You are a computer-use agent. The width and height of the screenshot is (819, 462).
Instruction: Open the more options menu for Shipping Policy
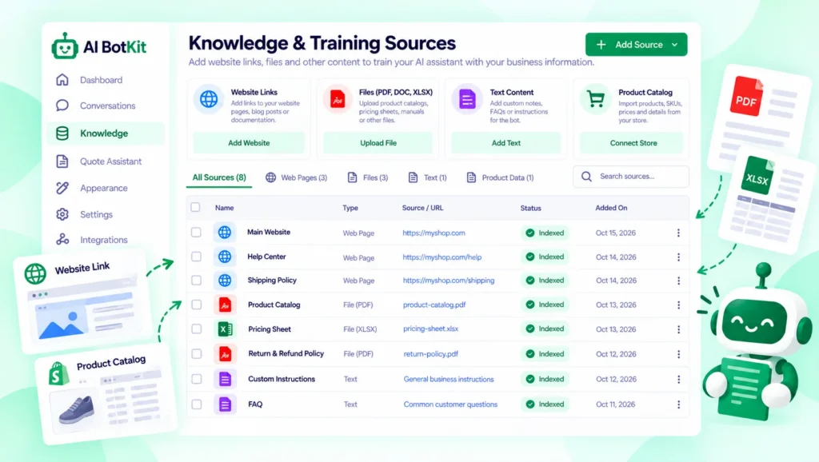(678, 281)
